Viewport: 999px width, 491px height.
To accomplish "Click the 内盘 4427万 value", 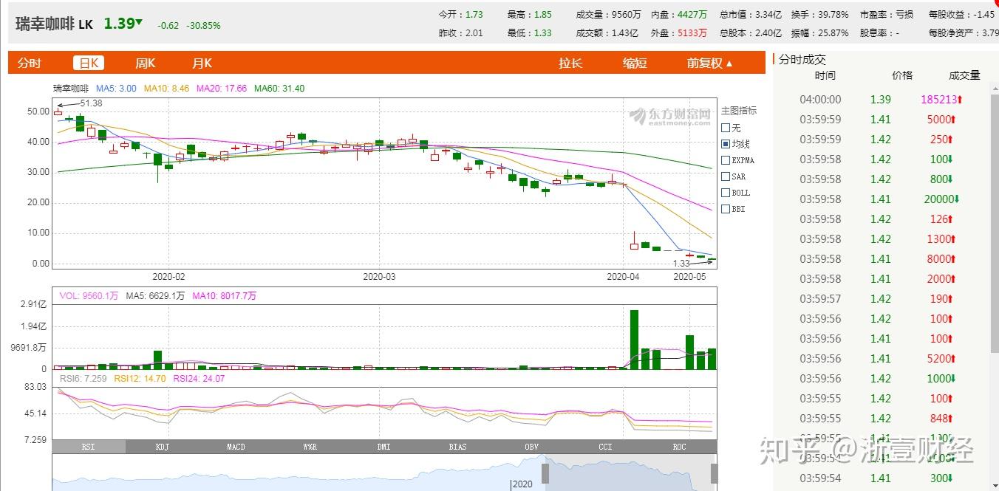I will [694, 14].
